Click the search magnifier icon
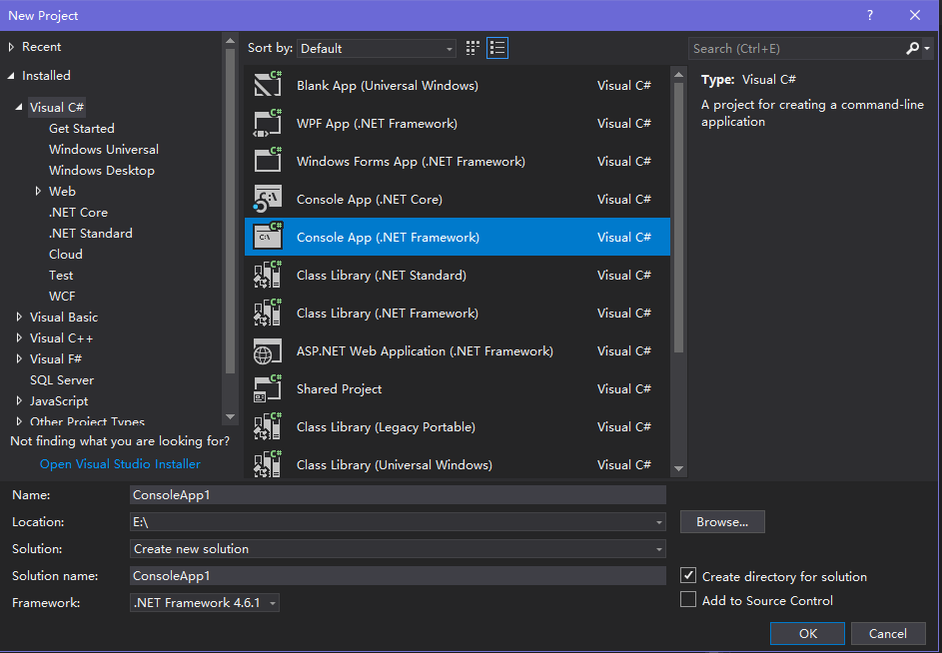The height and width of the screenshot is (653, 942). (912, 48)
